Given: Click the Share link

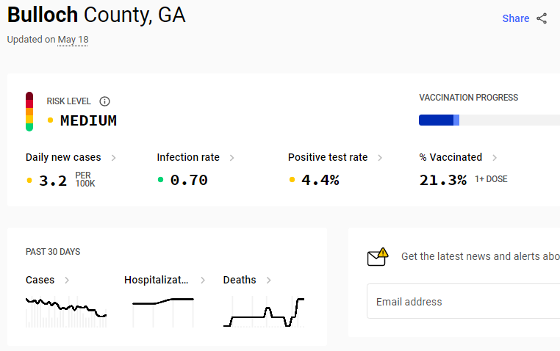Looking at the screenshot, I should click(x=516, y=18).
